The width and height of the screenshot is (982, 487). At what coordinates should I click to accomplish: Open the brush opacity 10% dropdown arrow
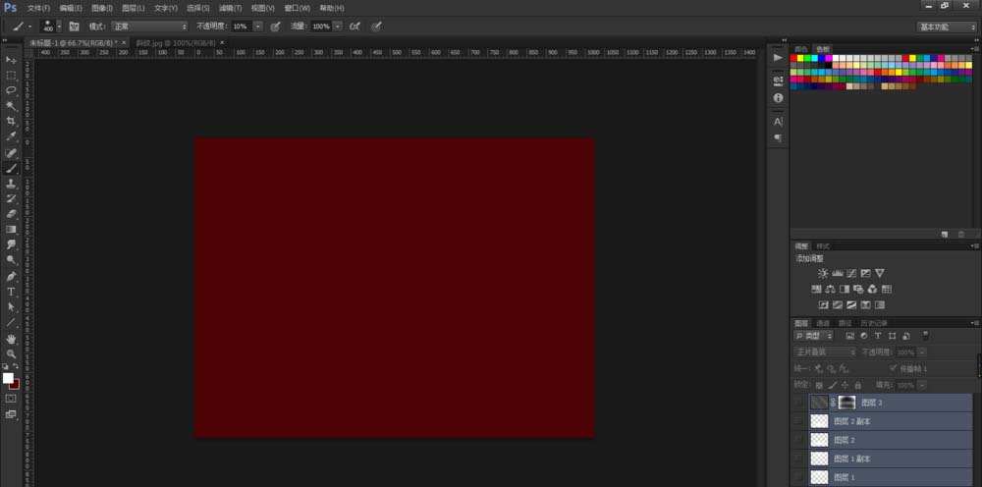(258, 27)
